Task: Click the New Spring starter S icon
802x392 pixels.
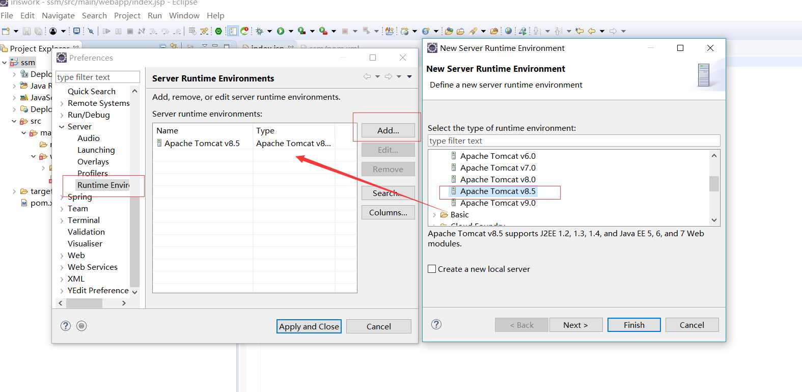Action: coord(425,31)
